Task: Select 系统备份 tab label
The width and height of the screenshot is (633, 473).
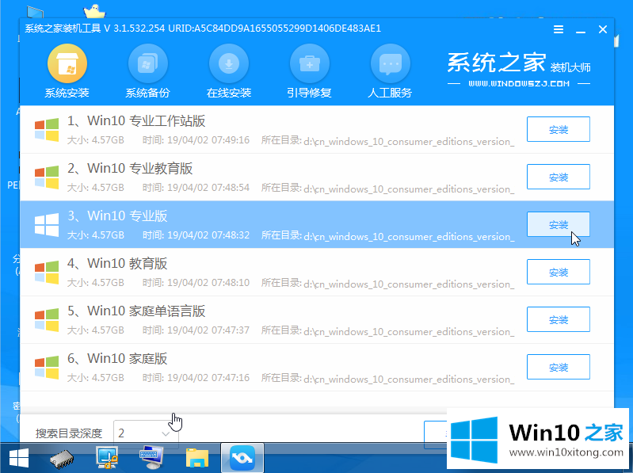Action: click(x=148, y=93)
